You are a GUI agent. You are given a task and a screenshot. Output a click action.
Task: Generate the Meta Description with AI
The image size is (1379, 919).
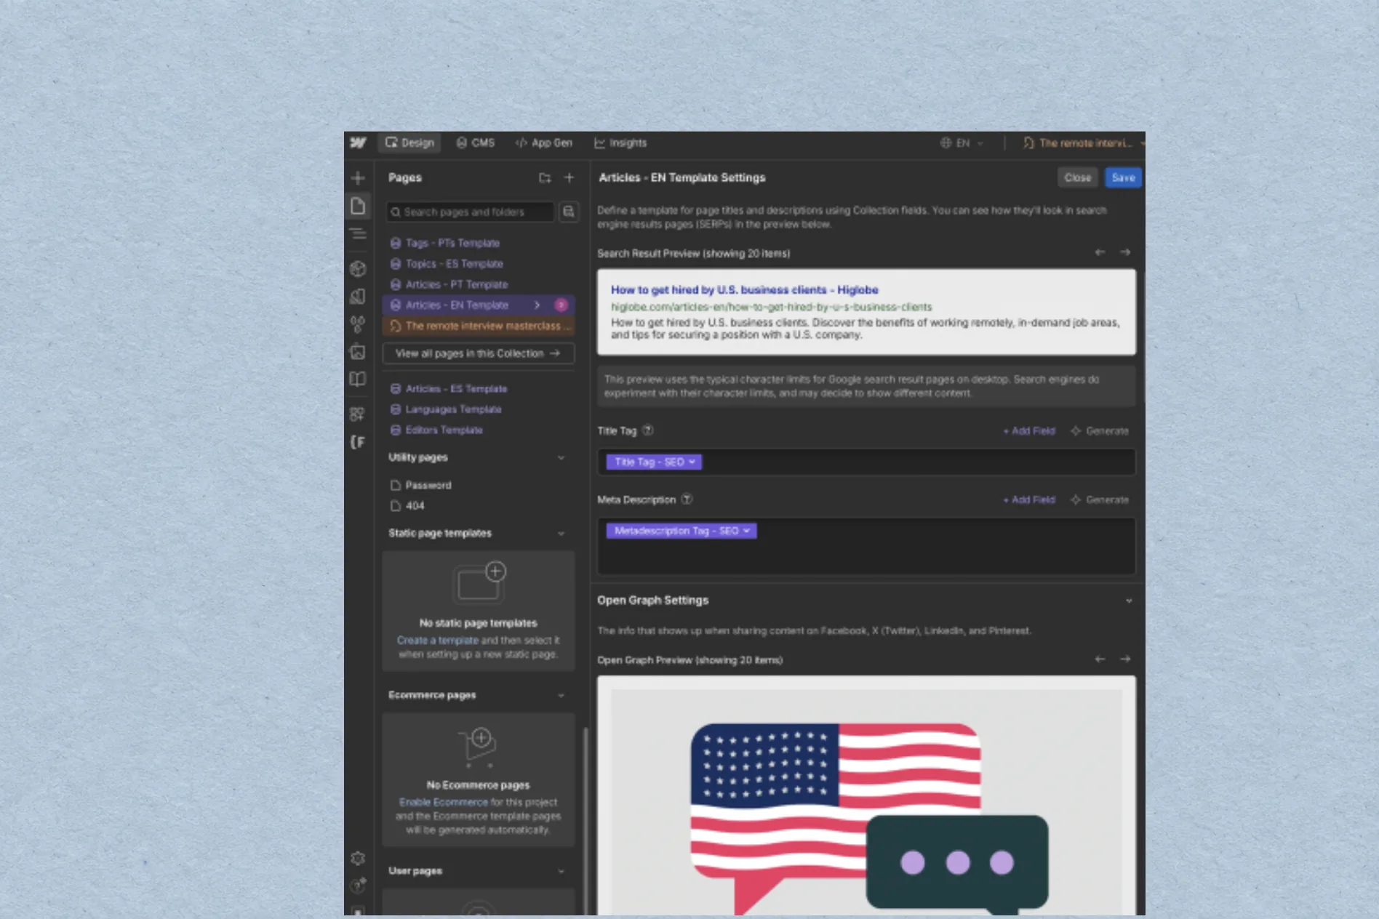pos(1100,500)
